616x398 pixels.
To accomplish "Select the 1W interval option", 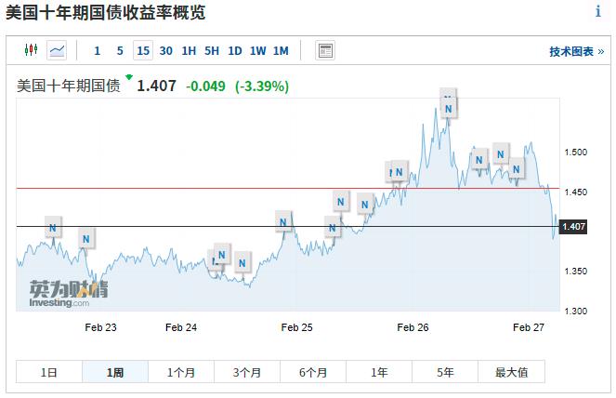I will (x=257, y=51).
